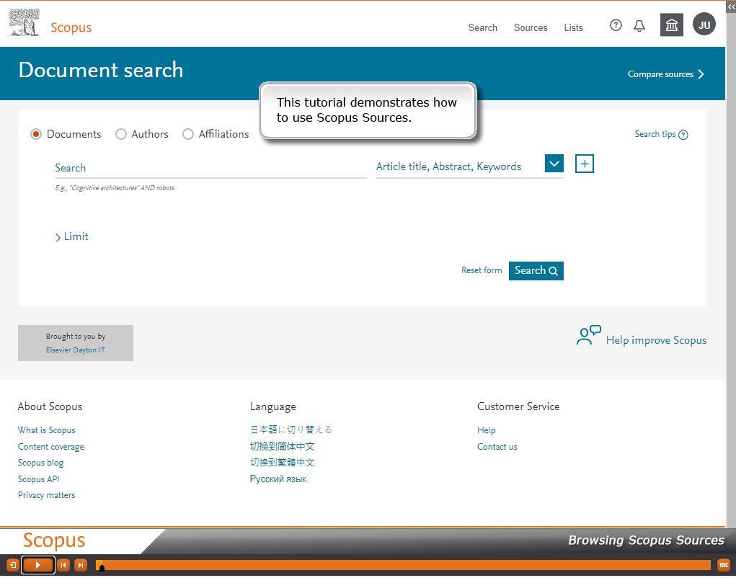Click the playhead marker on progress bar

click(101, 567)
